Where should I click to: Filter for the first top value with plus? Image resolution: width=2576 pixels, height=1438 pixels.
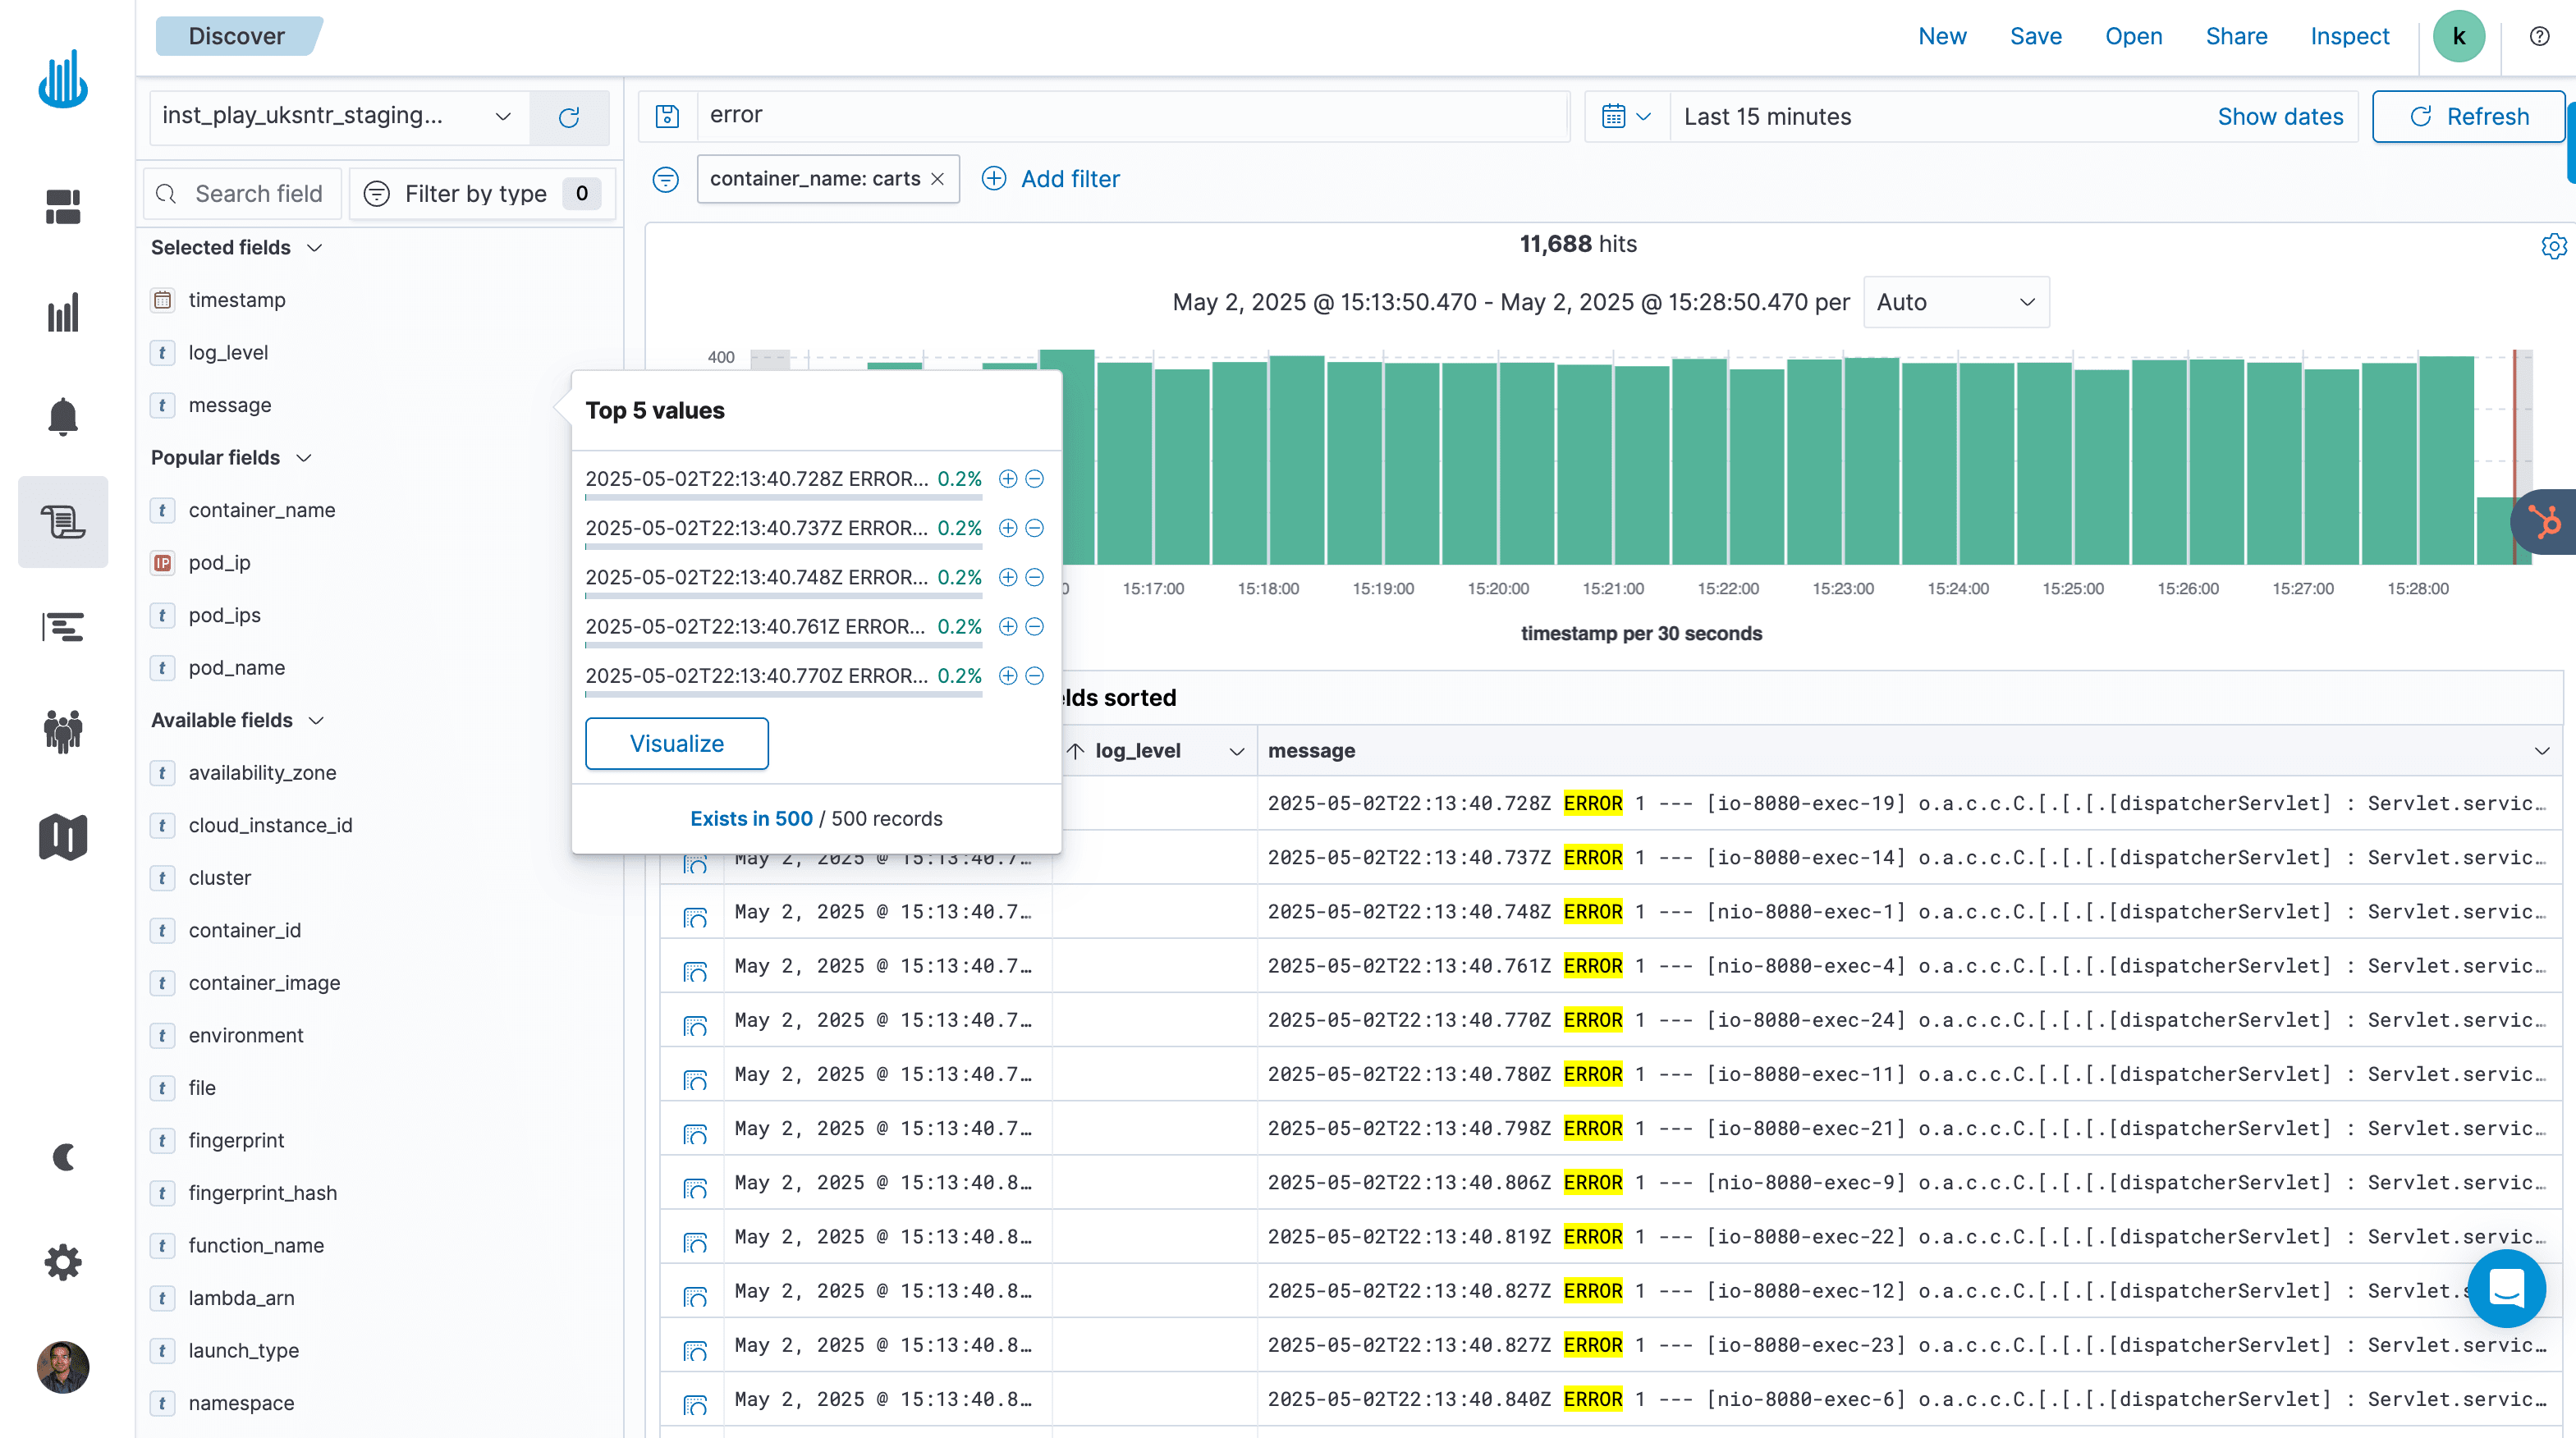(1008, 479)
